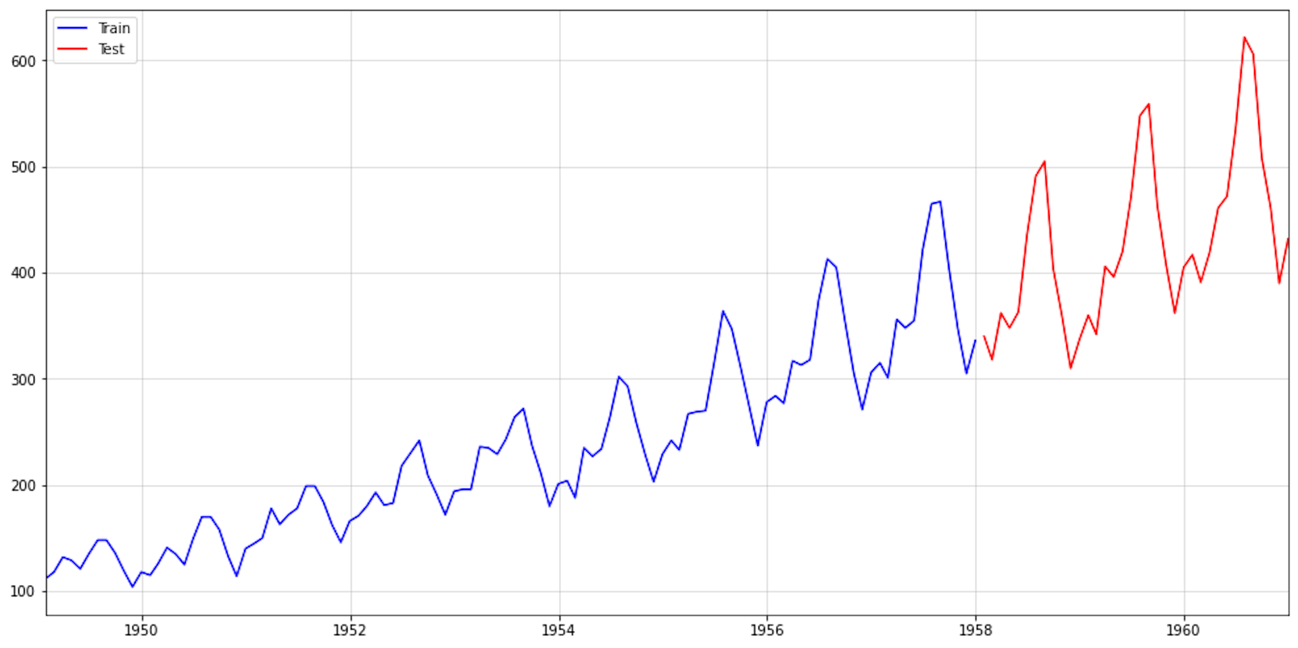Click the x-axis label 1954
The height and width of the screenshot is (648, 1298).
558,631
